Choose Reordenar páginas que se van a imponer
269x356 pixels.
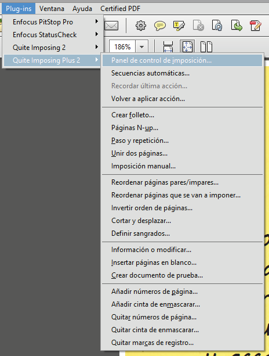(182, 195)
